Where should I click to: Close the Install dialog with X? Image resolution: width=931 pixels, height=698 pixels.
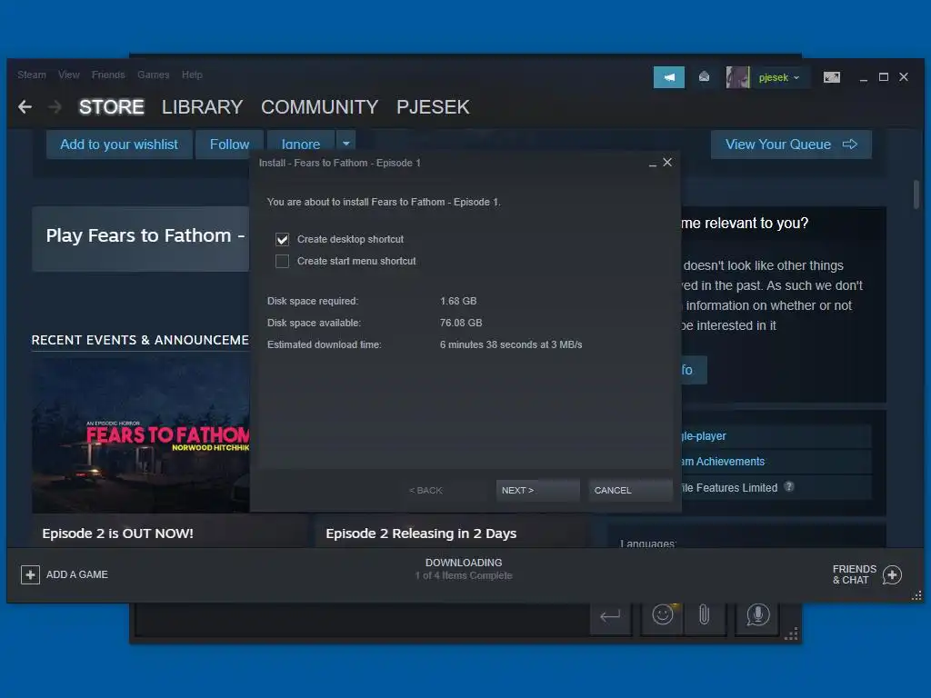click(x=667, y=162)
